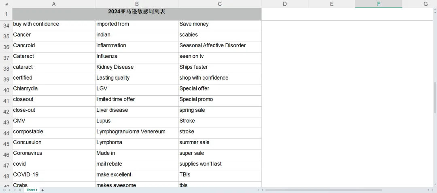
Task: Select cell 'Special promo'
Action: [x=220, y=101]
